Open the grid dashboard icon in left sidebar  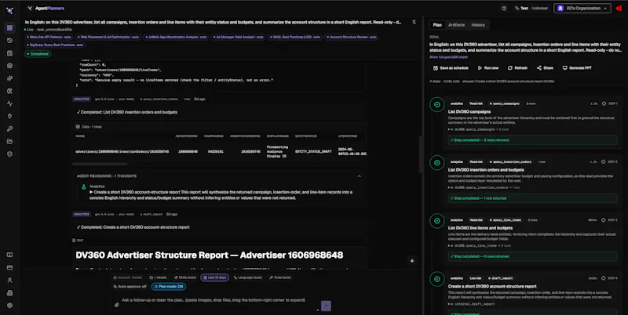coord(9,28)
